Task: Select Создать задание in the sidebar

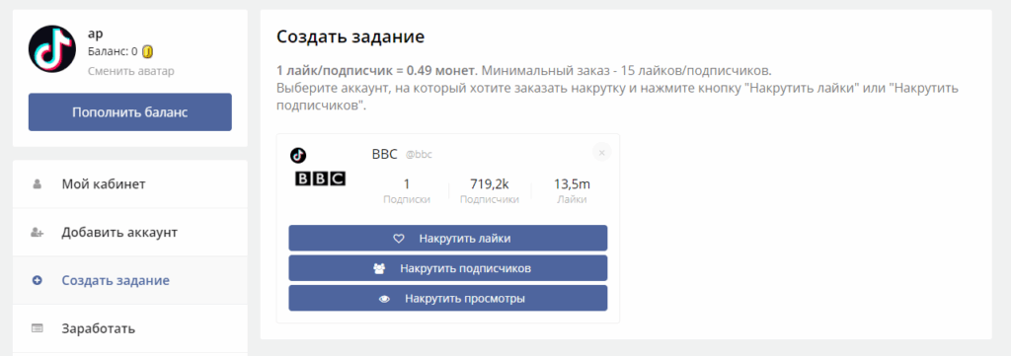Action: coord(129,281)
